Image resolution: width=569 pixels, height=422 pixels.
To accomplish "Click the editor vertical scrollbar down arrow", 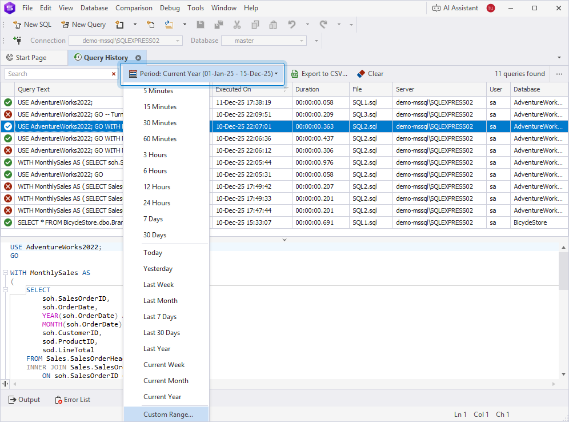I will (563, 375).
